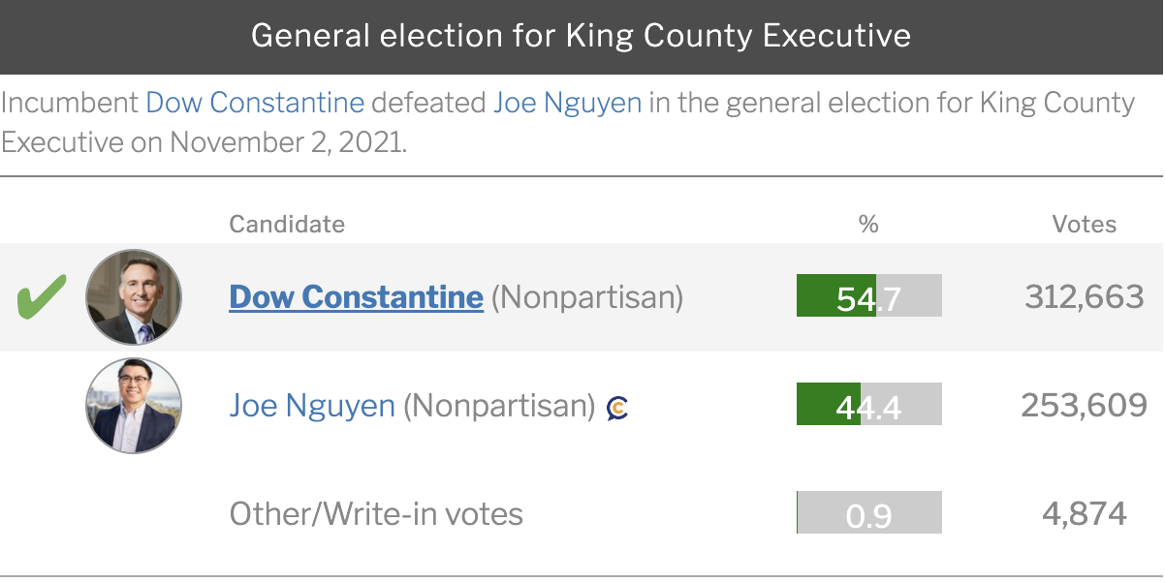Click the (Nonpartisan) label next to Dow Constantine
1165x583 pixels.
tap(587, 296)
